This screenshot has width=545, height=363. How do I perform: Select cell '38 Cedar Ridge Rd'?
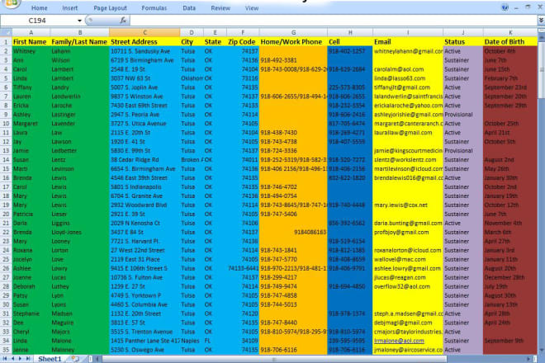point(145,160)
